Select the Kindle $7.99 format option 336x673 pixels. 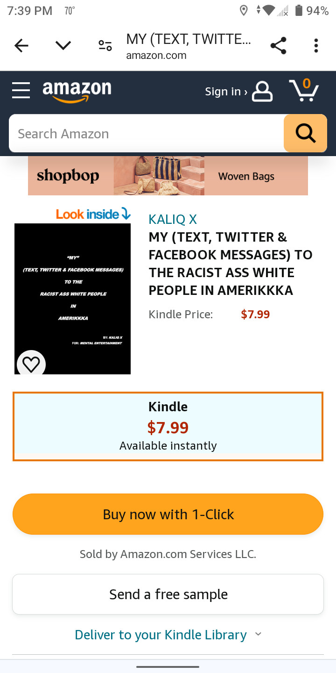click(168, 426)
